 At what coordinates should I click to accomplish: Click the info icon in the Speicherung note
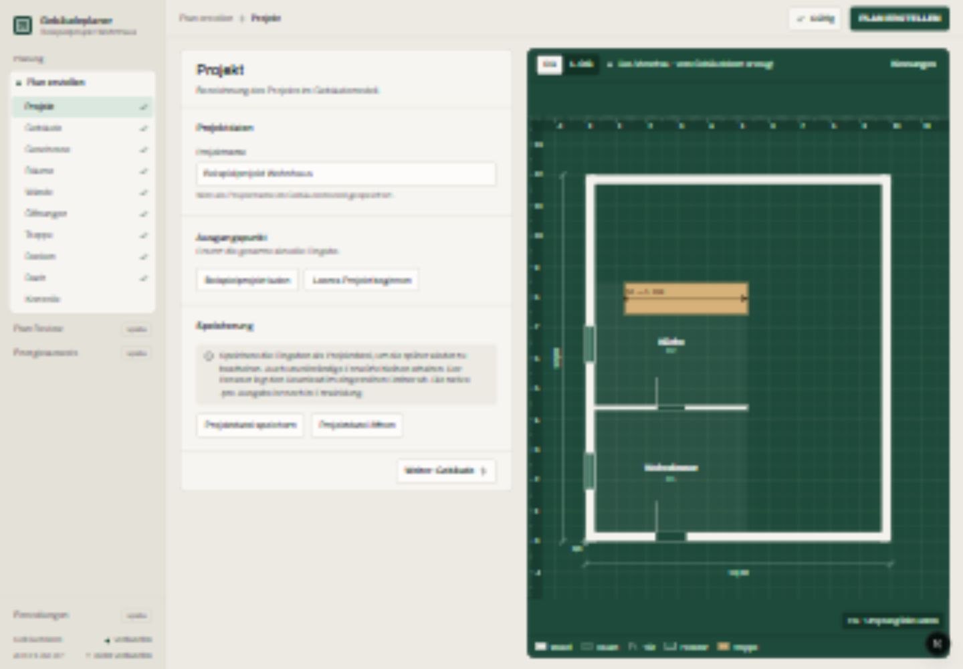(209, 356)
